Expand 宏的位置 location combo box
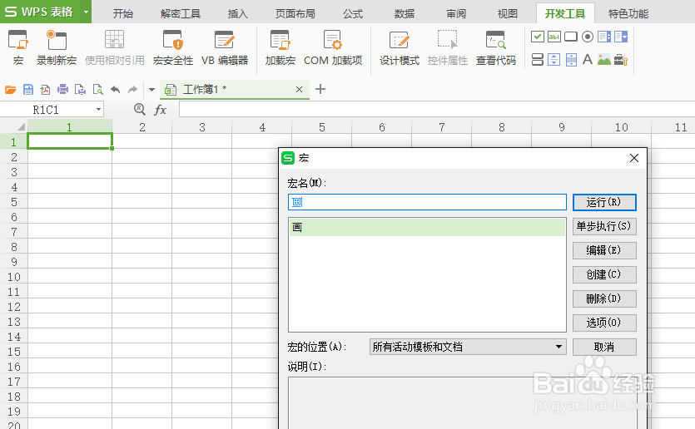This screenshot has width=695, height=429. (468, 347)
